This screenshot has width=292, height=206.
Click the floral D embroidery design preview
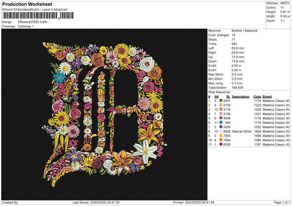click(x=104, y=114)
